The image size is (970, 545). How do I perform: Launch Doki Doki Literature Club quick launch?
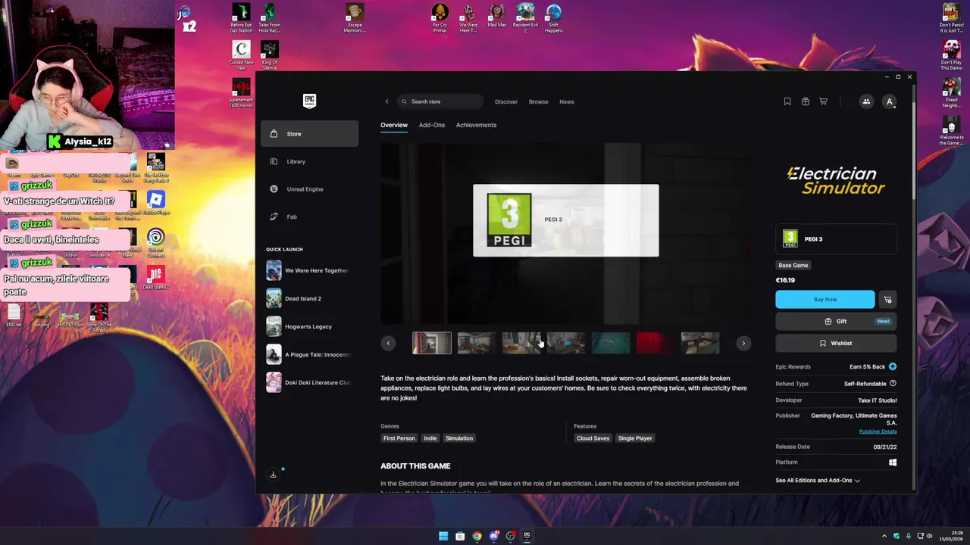309,382
